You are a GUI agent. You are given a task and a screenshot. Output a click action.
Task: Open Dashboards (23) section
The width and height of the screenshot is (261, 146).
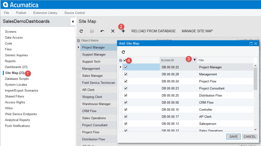point(16,67)
